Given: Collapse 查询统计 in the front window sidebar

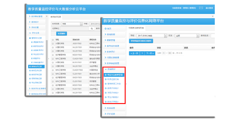Looking at the screenshot, I should tap(114, 69).
